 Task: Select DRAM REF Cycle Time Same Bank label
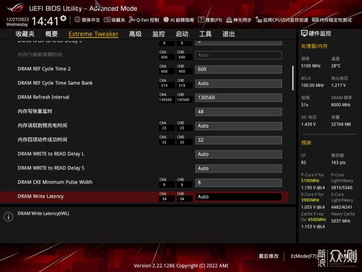(55, 83)
